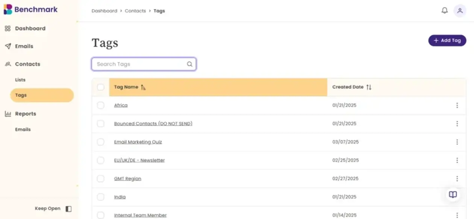474x219 pixels.
Task: Toggle the select-all checkbox in table header
Action: pyautogui.click(x=100, y=87)
